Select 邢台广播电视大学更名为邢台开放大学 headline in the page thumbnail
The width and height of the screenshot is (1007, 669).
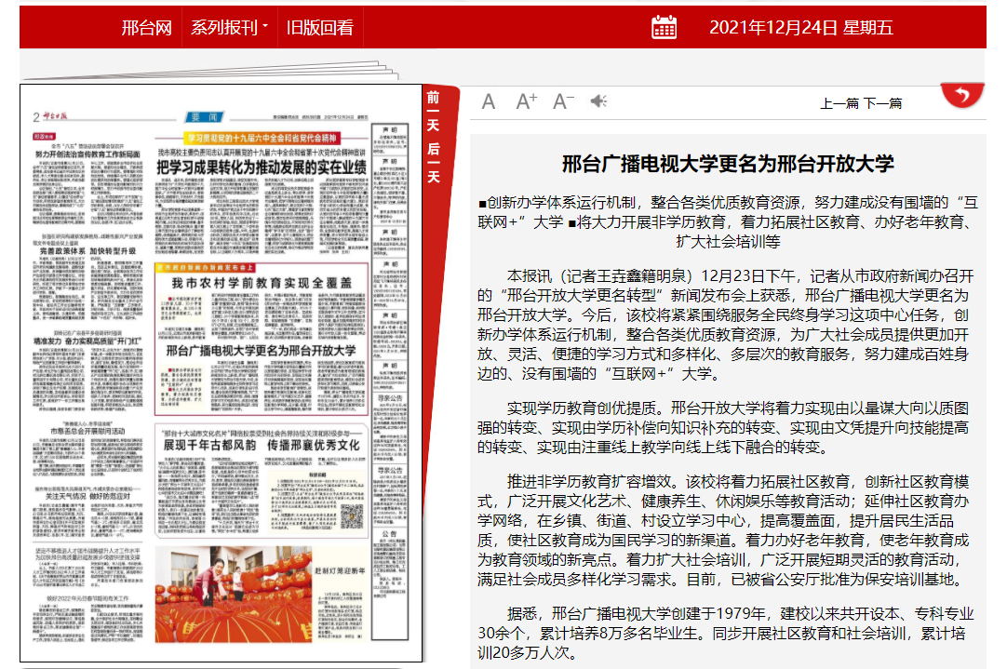[x=261, y=351]
